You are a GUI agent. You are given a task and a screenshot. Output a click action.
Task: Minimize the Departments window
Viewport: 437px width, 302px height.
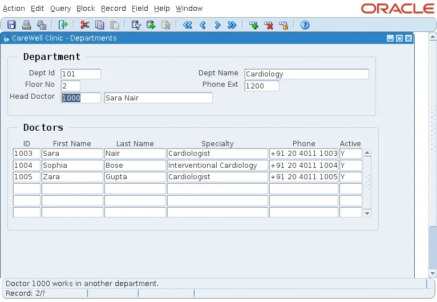[x=390, y=38]
